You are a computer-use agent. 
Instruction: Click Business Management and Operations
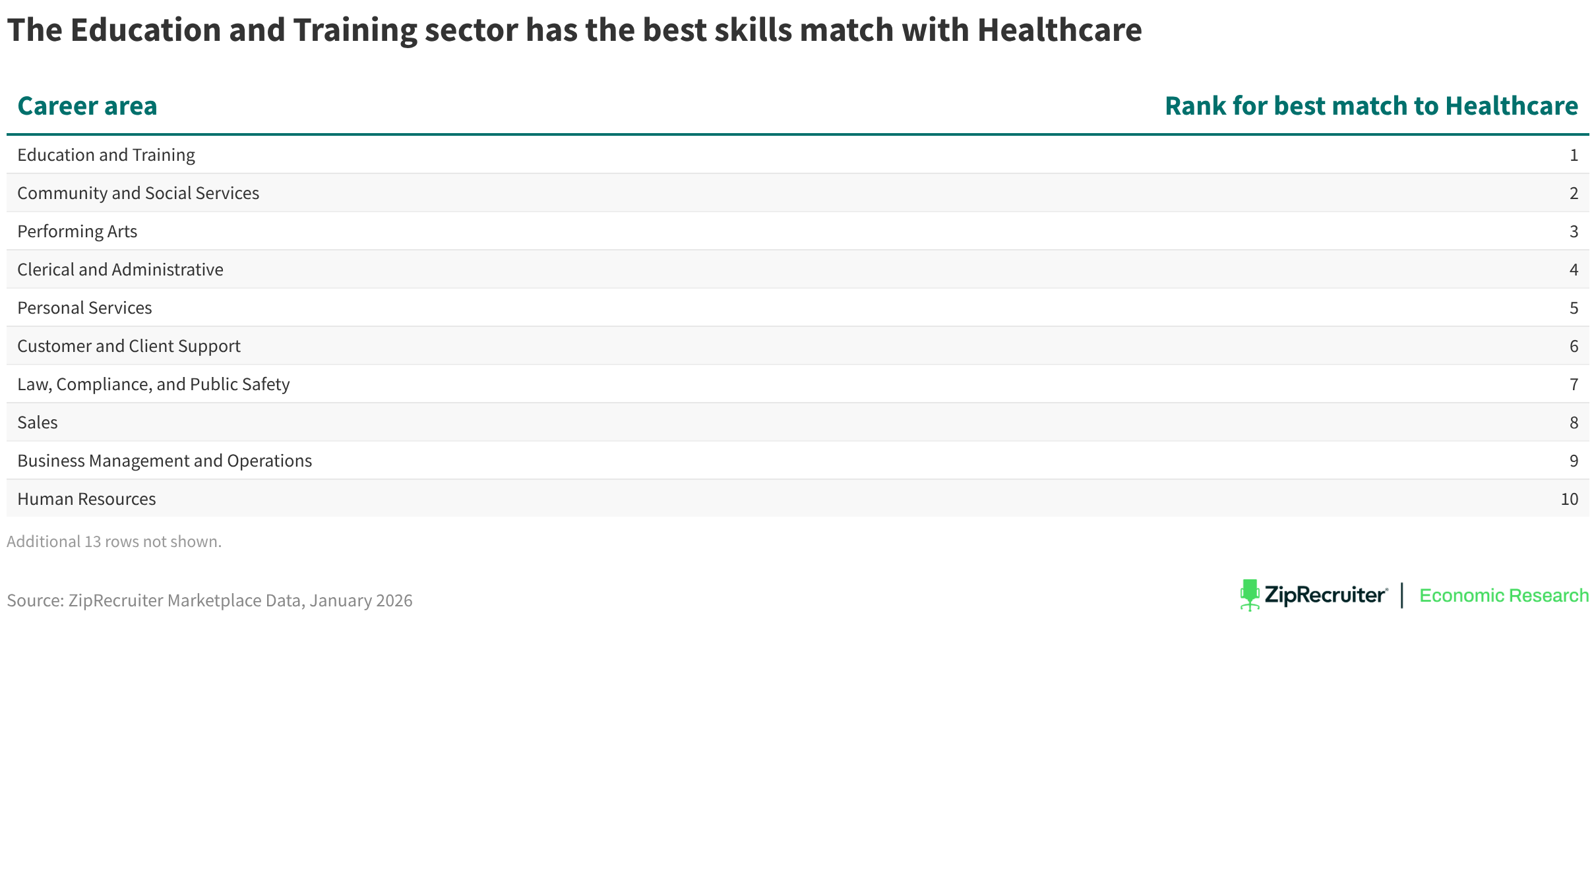coord(165,461)
